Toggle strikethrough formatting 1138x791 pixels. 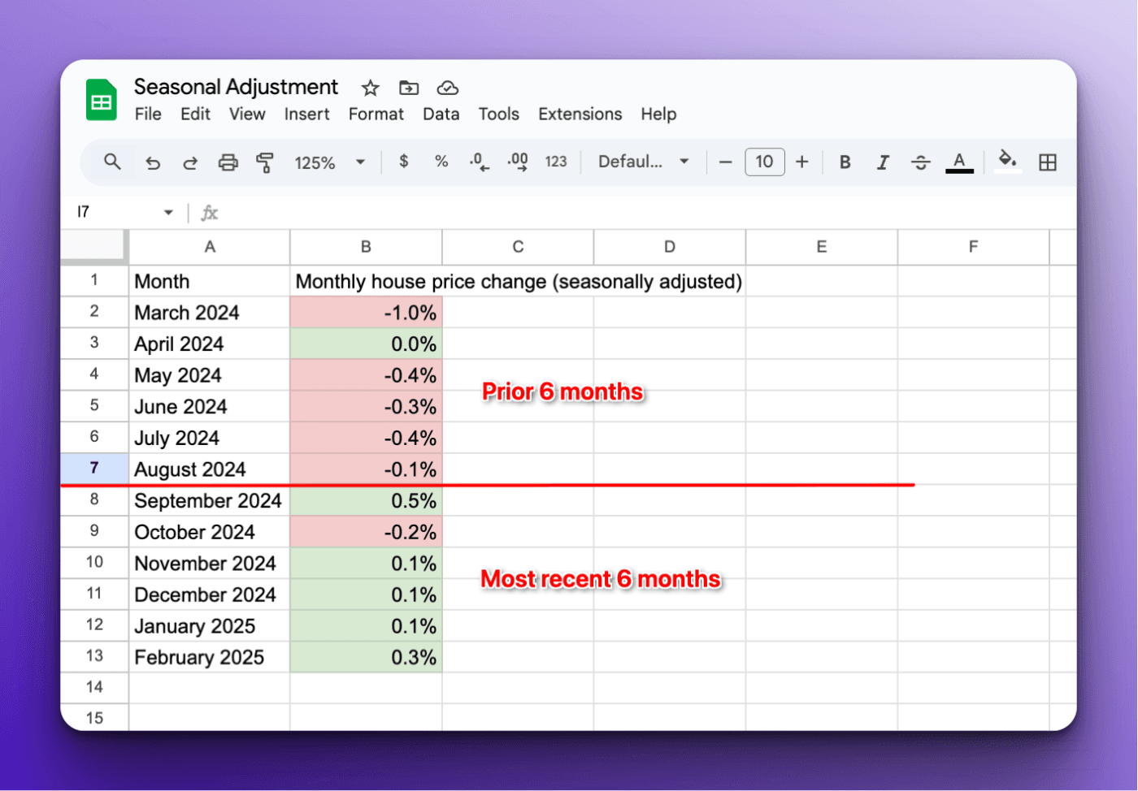920,162
